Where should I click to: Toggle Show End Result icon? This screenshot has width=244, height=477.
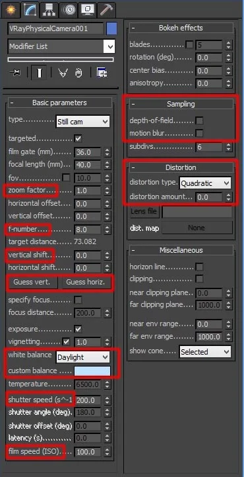click(x=38, y=73)
